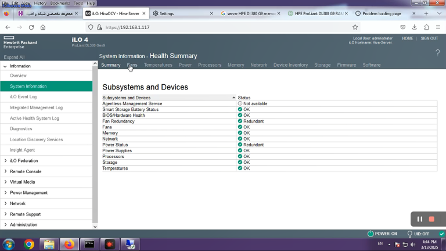This screenshot has width=446, height=251.
Task: Open Diagnostics in the sidebar
Action: click(21, 128)
